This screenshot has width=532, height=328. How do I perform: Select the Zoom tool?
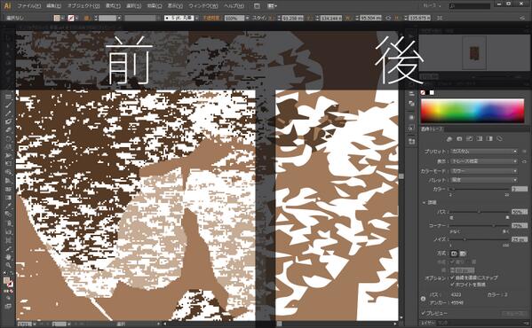click(8, 265)
